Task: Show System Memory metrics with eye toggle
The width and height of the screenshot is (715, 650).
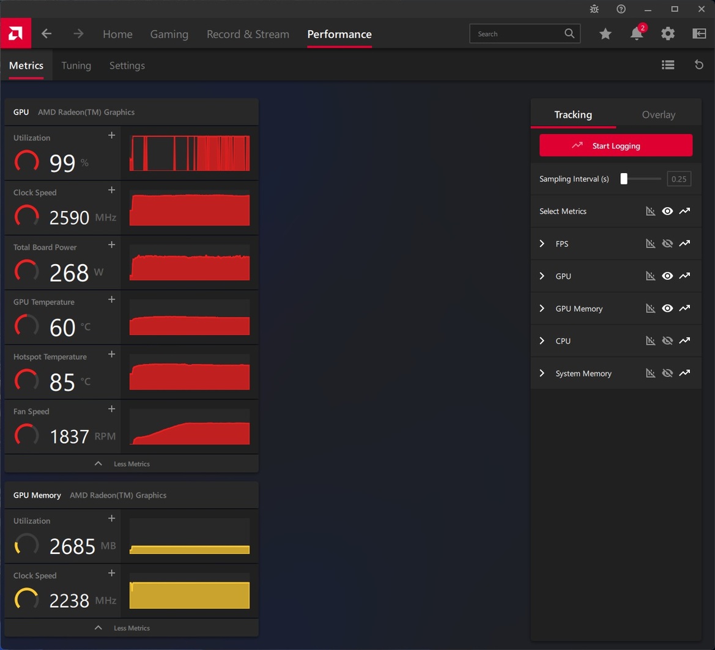Action: click(667, 373)
